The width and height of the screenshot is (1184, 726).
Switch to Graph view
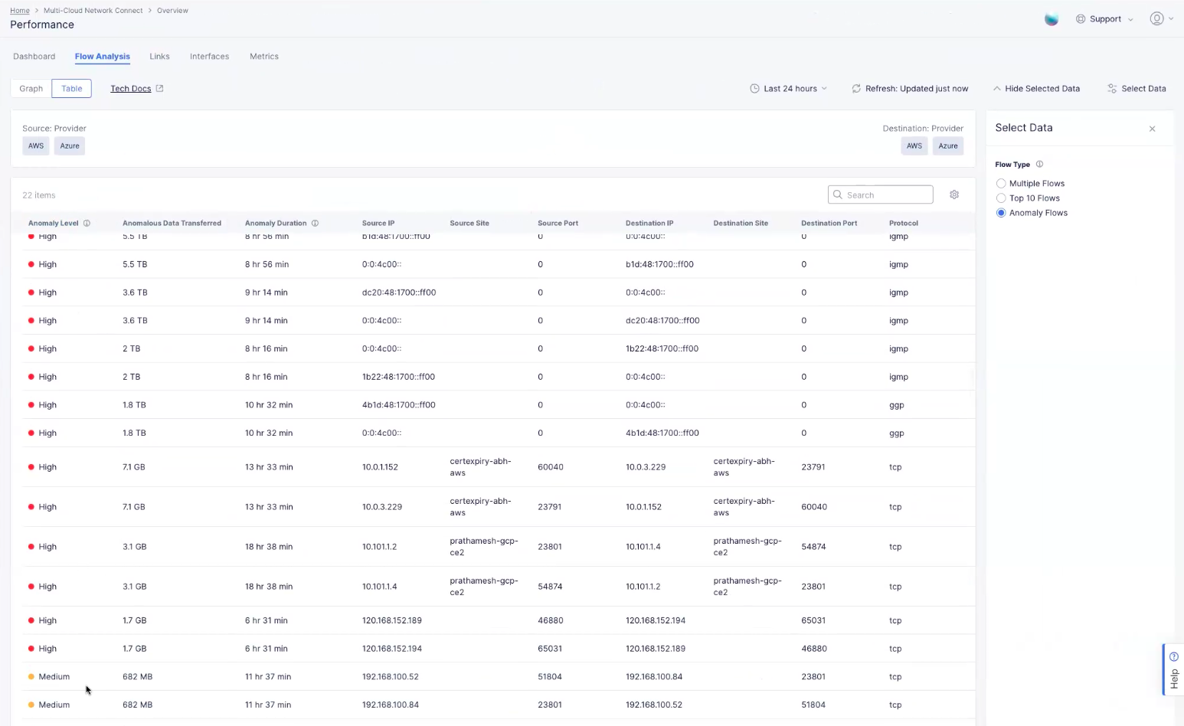pyautogui.click(x=31, y=89)
